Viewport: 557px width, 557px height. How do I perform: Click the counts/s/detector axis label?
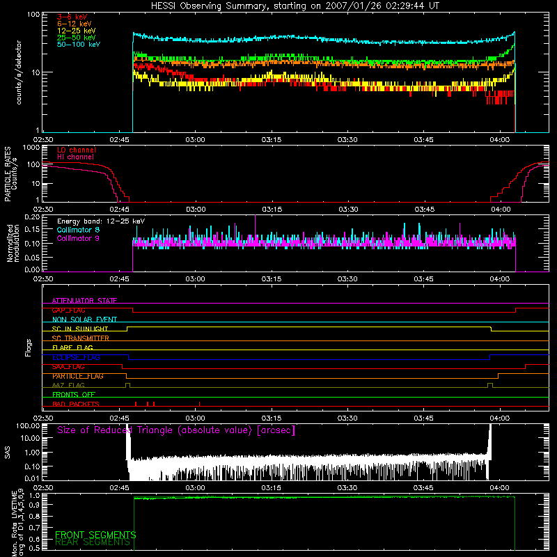click(x=19, y=72)
